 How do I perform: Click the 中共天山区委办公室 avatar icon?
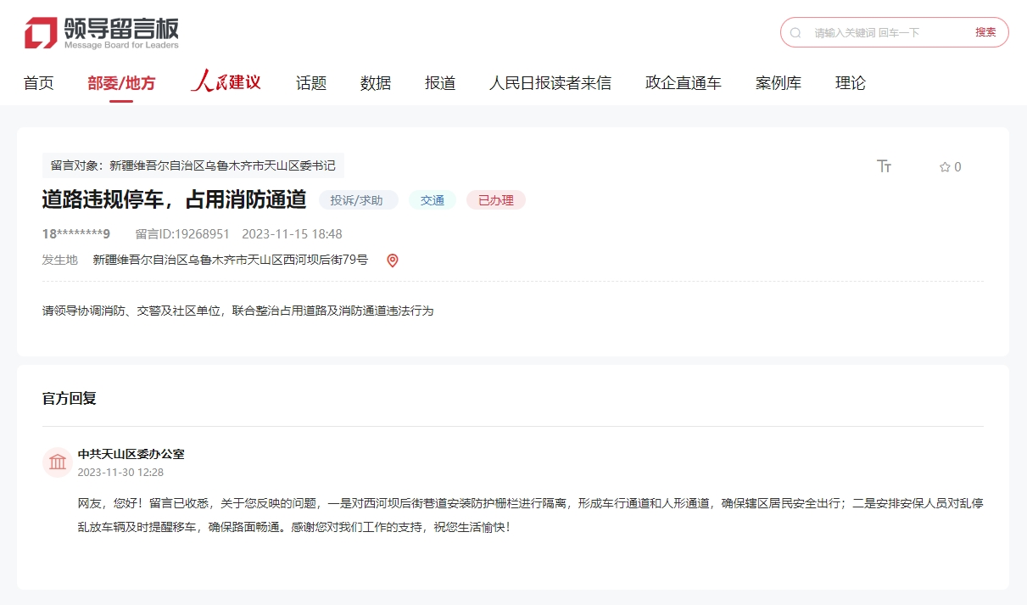coord(58,462)
